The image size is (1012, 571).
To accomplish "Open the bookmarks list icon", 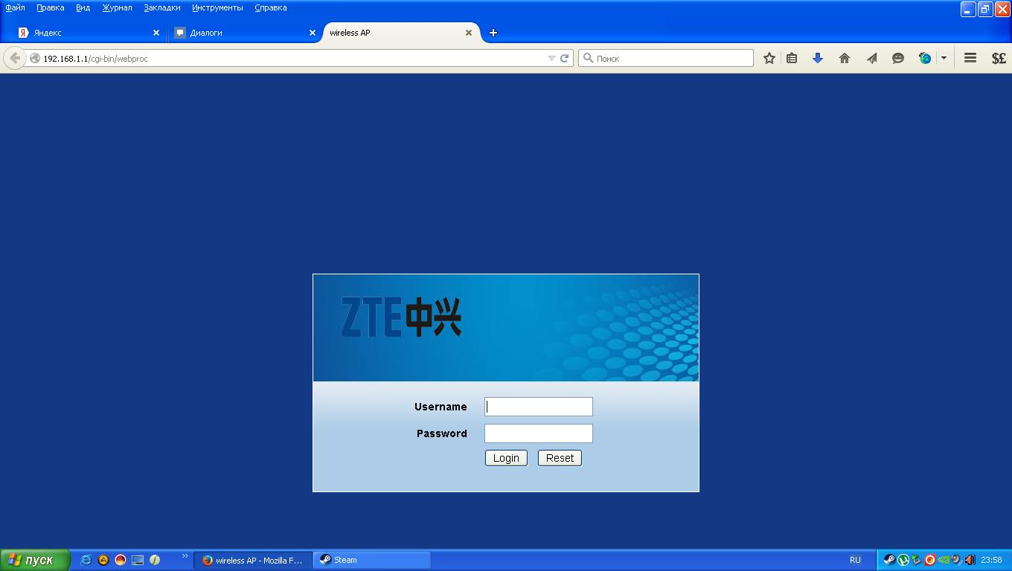I will pyautogui.click(x=792, y=58).
